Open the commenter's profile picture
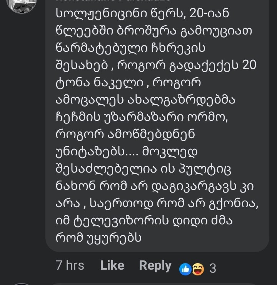Viewport: 277px width, 285px height. coord(21,4)
